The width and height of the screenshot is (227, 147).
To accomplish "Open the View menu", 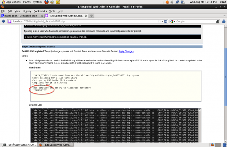I will 18,11.
